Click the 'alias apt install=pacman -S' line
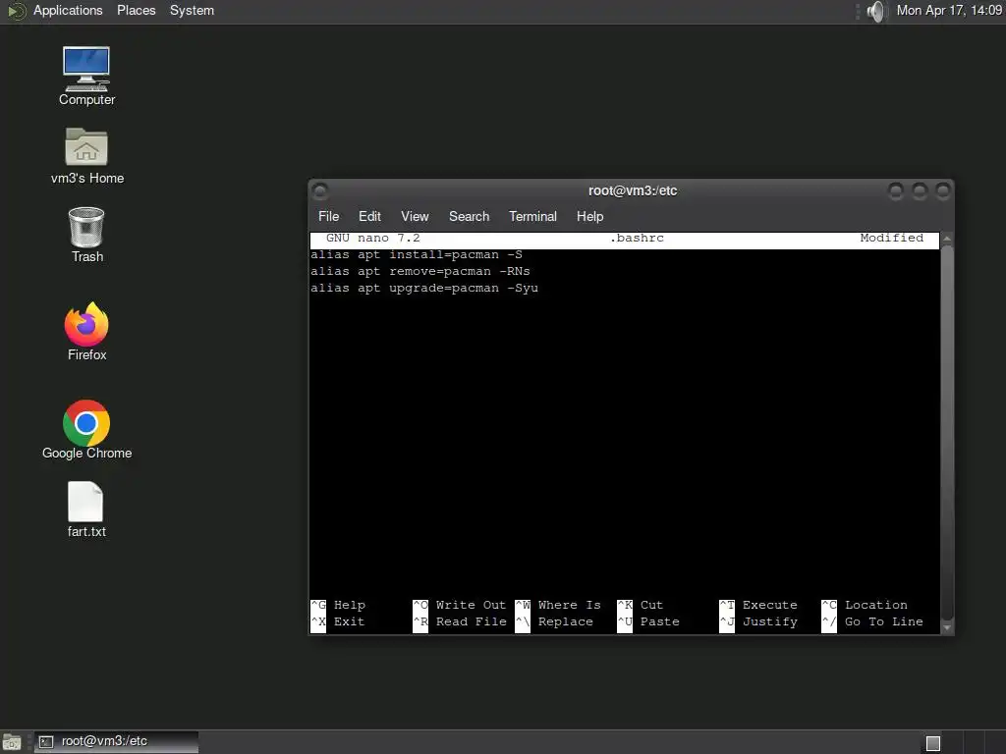This screenshot has height=754, width=1006. tap(417, 254)
